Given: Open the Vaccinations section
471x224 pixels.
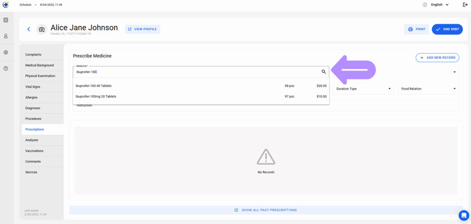Looking at the screenshot, I should [x=34, y=151].
